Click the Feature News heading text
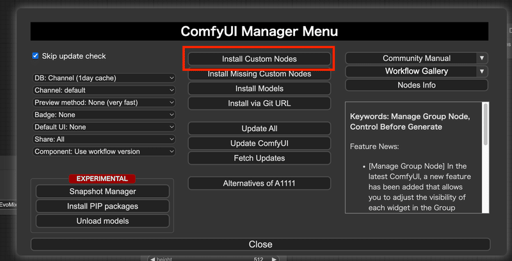The image size is (512, 261). [374, 146]
